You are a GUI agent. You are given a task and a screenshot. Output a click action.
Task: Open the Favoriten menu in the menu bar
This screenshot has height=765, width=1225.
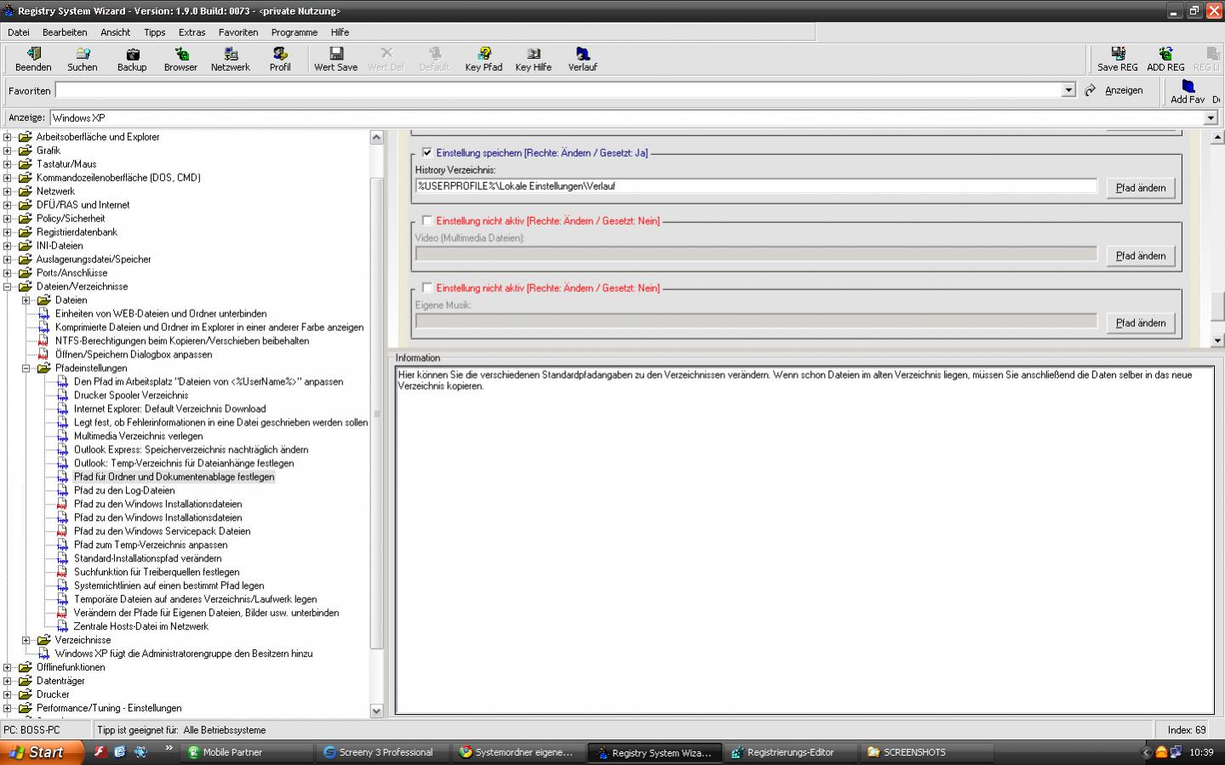click(238, 32)
